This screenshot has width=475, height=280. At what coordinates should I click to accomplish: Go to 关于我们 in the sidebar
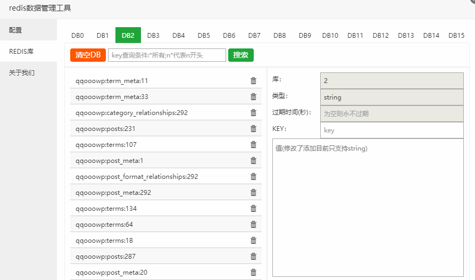(22, 73)
